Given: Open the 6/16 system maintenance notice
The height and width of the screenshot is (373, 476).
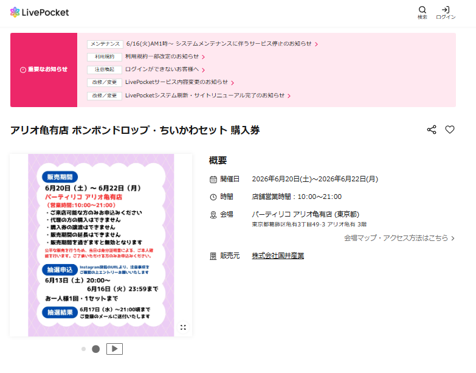Looking at the screenshot, I should point(219,44).
